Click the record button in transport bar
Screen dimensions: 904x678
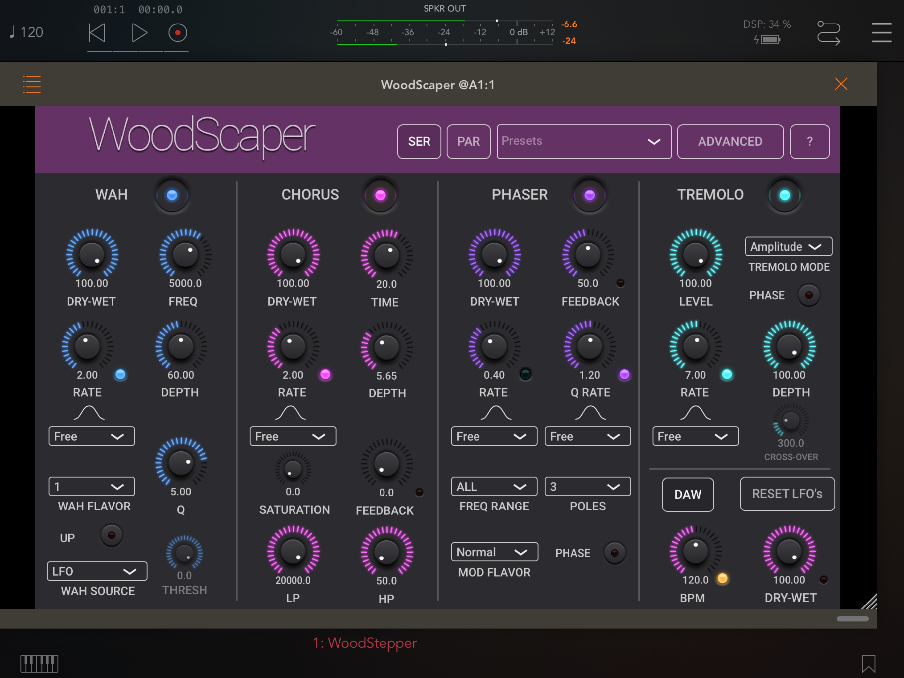tap(178, 33)
